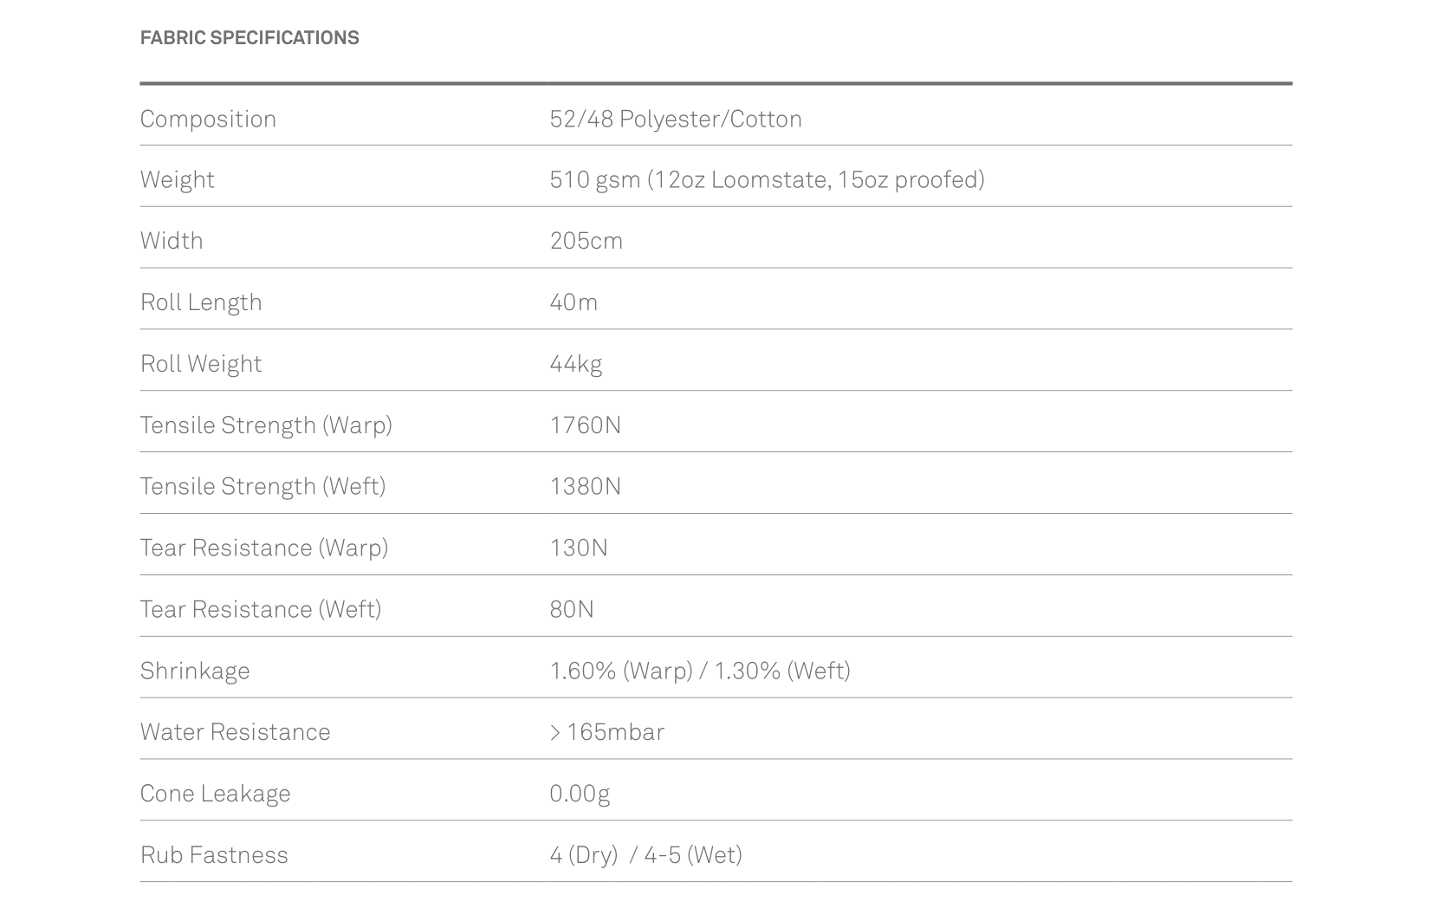
Task: Click the 510 gsm weight value
Action: point(767,179)
